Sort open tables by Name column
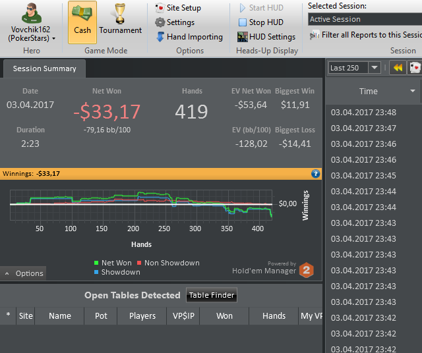The width and height of the screenshot is (422, 353). pos(60,315)
